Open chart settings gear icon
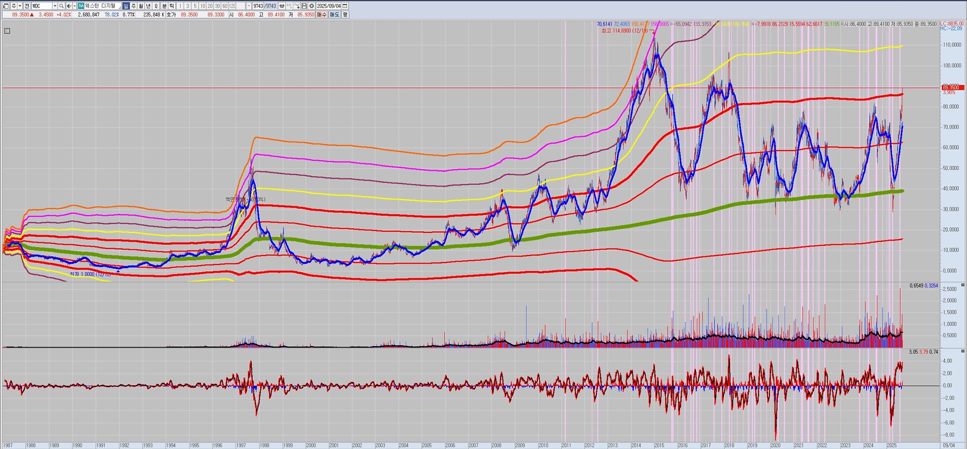This screenshot has height=449, width=967. click(x=312, y=6)
